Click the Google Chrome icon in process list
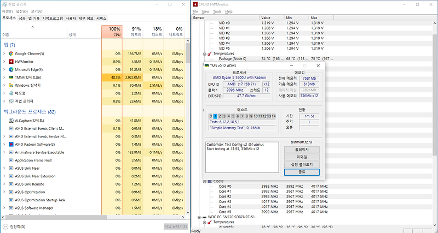 [x=11, y=53]
